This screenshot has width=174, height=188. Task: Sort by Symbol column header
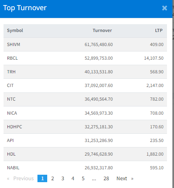click(15, 30)
